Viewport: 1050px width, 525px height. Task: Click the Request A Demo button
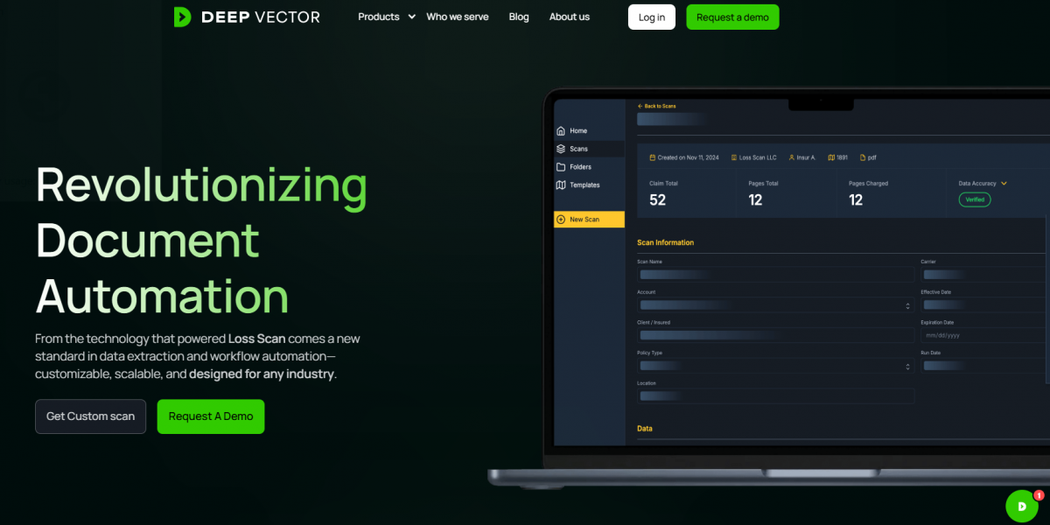[210, 416]
